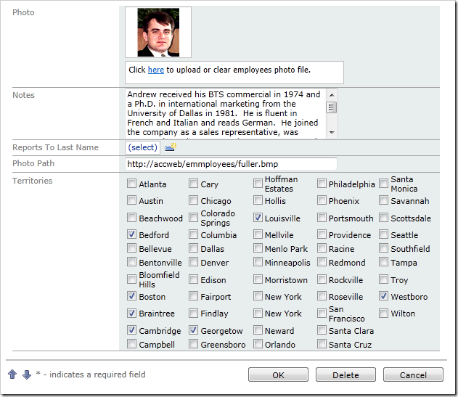Uncheck the Bedford territory checkbox
The width and height of the screenshot is (458, 397).
pos(131,234)
